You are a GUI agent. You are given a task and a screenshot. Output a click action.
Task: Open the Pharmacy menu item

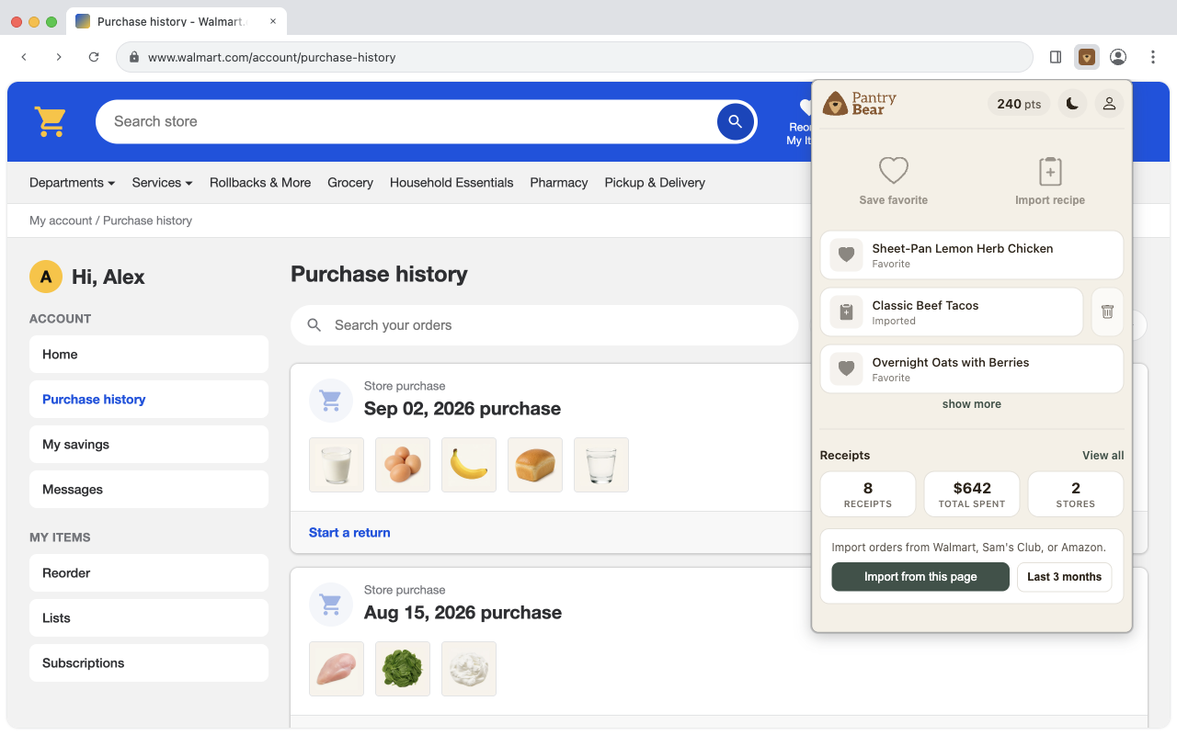point(559,183)
